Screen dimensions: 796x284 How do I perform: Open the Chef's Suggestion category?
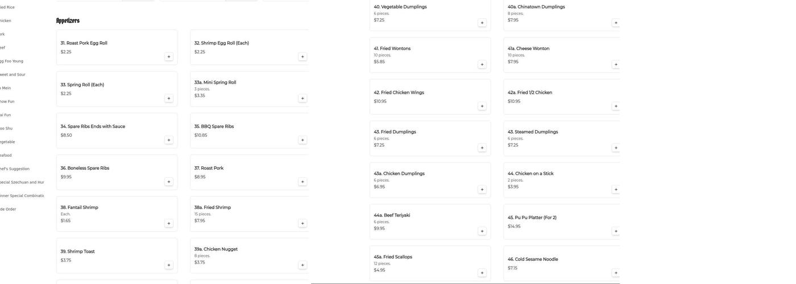(x=15, y=169)
